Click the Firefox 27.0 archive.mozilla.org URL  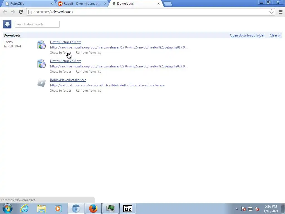(119, 66)
